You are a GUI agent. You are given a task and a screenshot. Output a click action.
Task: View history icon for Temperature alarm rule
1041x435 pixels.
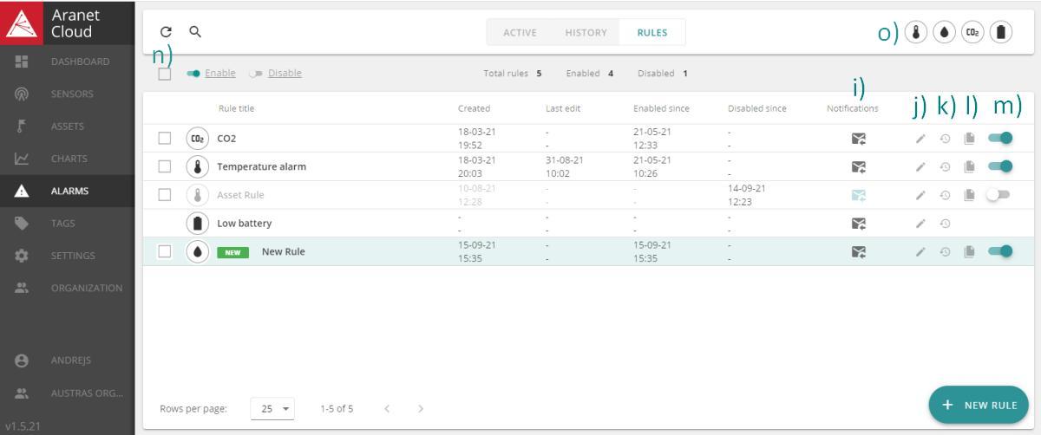[945, 166]
